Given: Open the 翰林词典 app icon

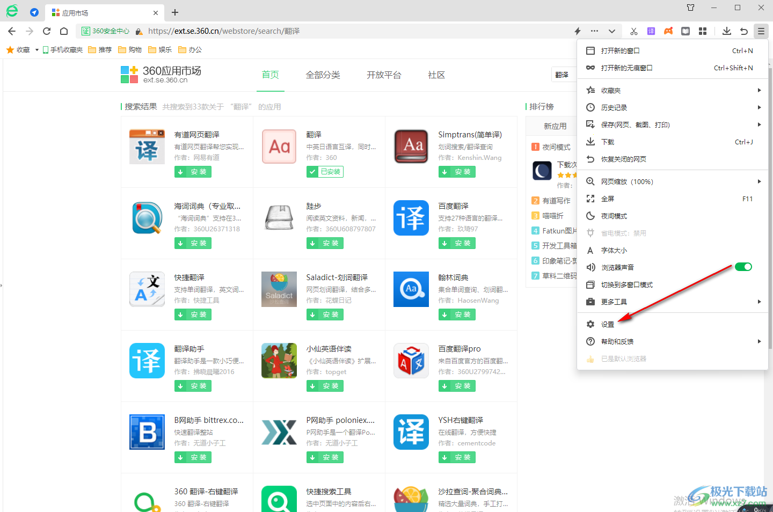Looking at the screenshot, I should pyautogui.click(x=411, y=289).
